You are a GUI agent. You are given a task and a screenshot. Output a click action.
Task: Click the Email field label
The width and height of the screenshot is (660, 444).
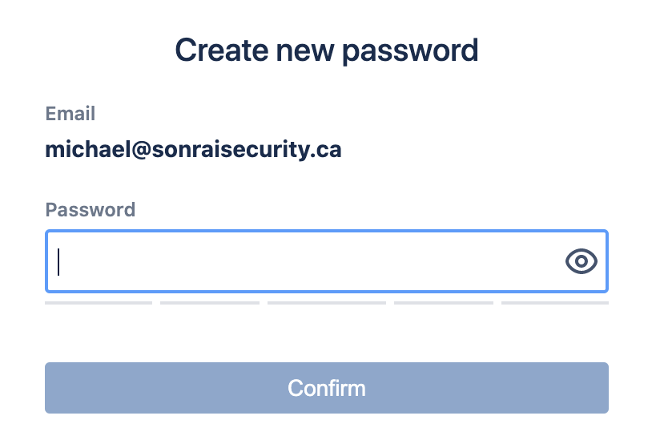pos(70,114)
